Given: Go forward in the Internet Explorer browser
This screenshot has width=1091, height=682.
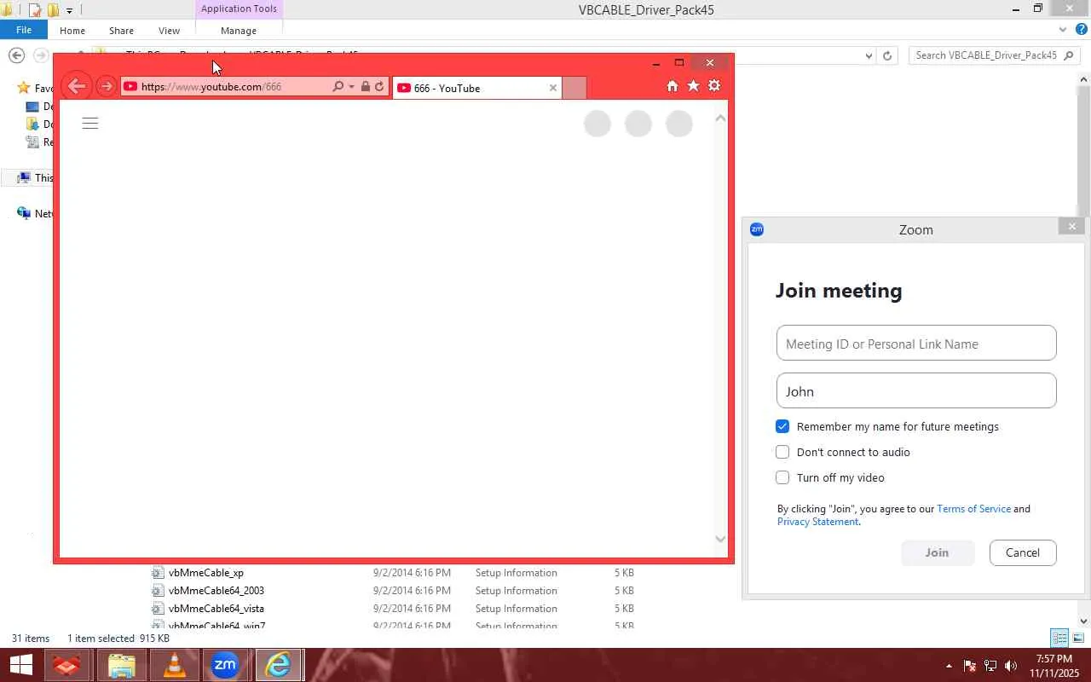Looking at the screenshot, I should tap(106, 86).
